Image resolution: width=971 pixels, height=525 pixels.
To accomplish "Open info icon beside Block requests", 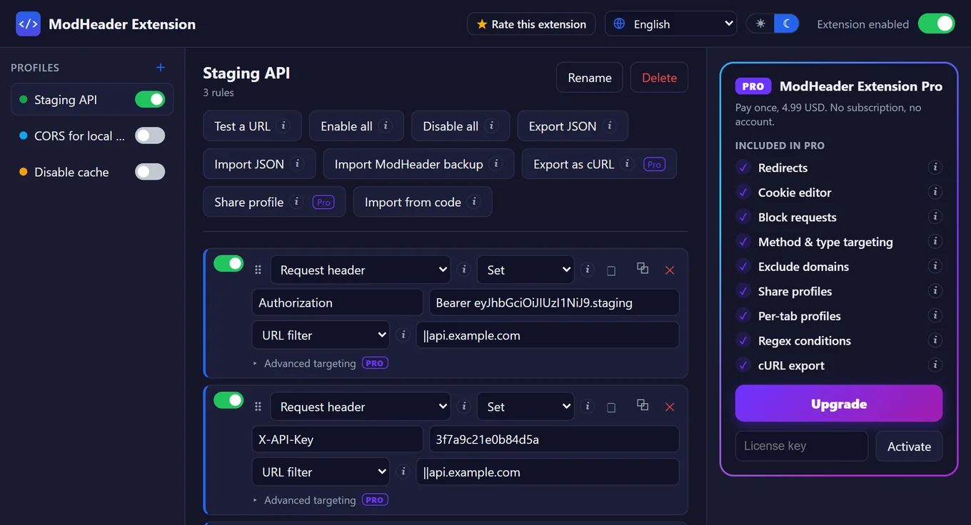I will pos(935,217).
